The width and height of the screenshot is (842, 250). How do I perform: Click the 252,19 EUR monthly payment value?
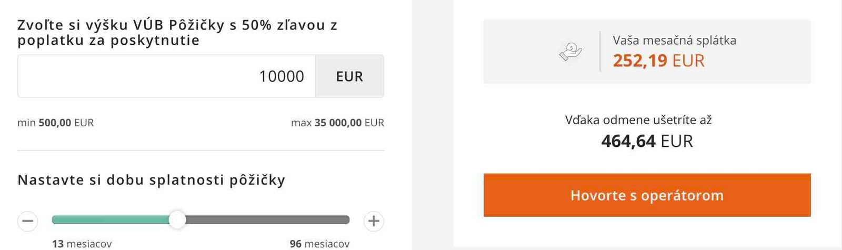(658, 61)
